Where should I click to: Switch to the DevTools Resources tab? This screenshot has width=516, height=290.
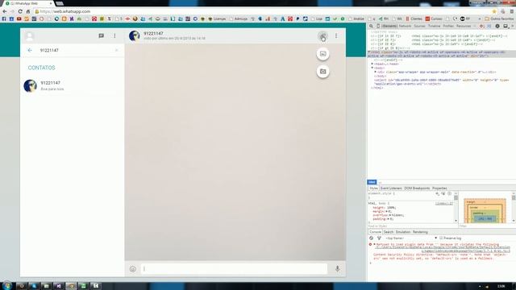tap(464, 26)
